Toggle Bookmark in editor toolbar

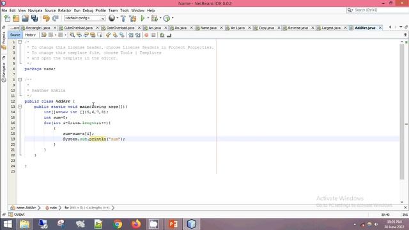click(x=122, y=35)
